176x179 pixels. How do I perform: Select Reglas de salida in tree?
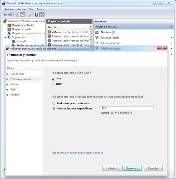(21, 29)
